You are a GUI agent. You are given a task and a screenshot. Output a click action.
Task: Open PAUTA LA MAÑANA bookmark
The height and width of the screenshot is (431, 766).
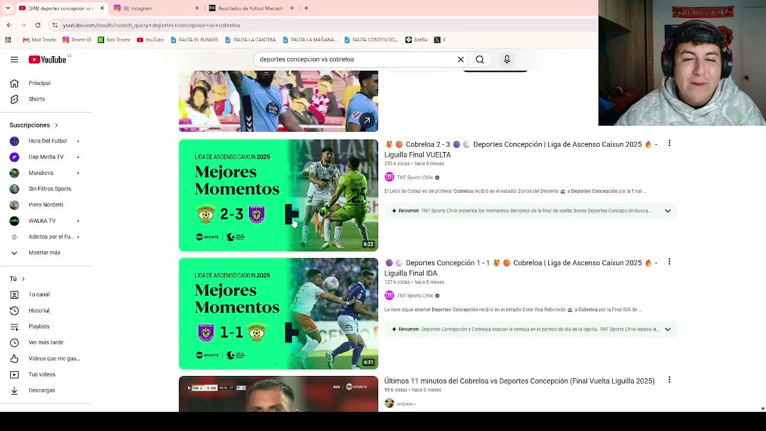[310, 40]
